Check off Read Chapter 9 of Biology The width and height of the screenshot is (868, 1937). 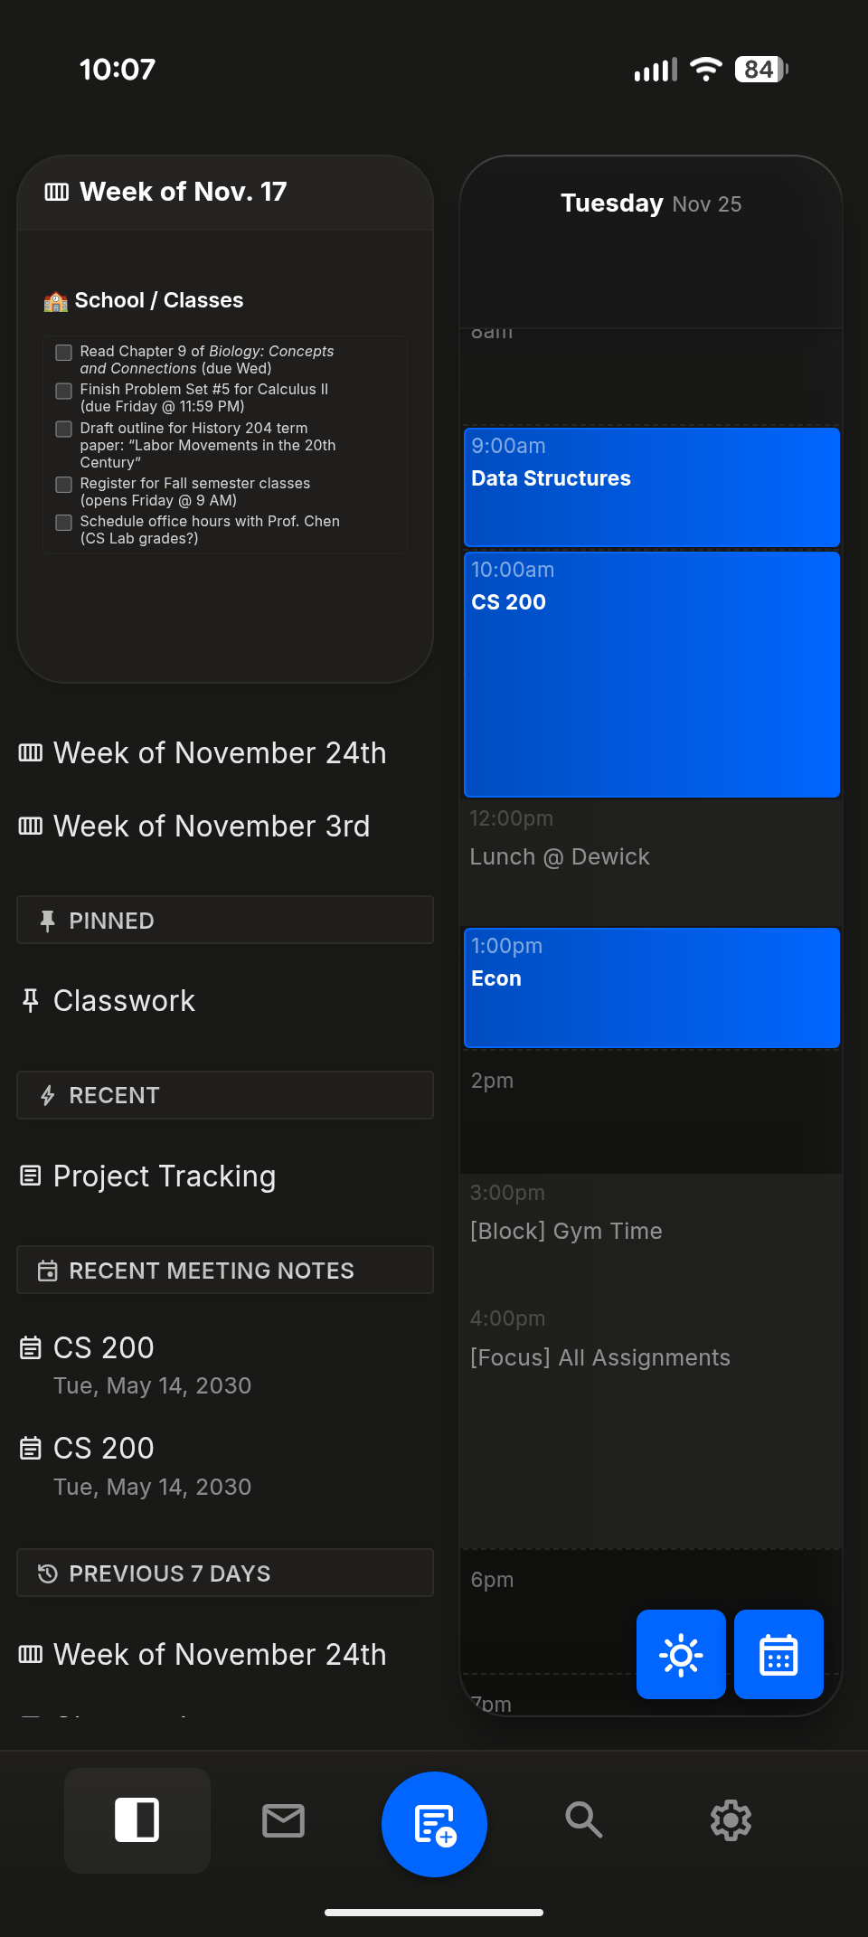point(63,353)
